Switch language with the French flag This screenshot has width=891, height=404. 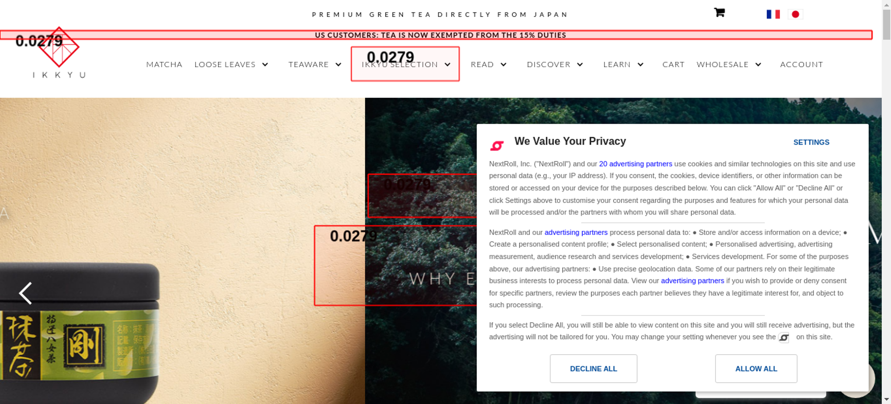click(773, 14)
